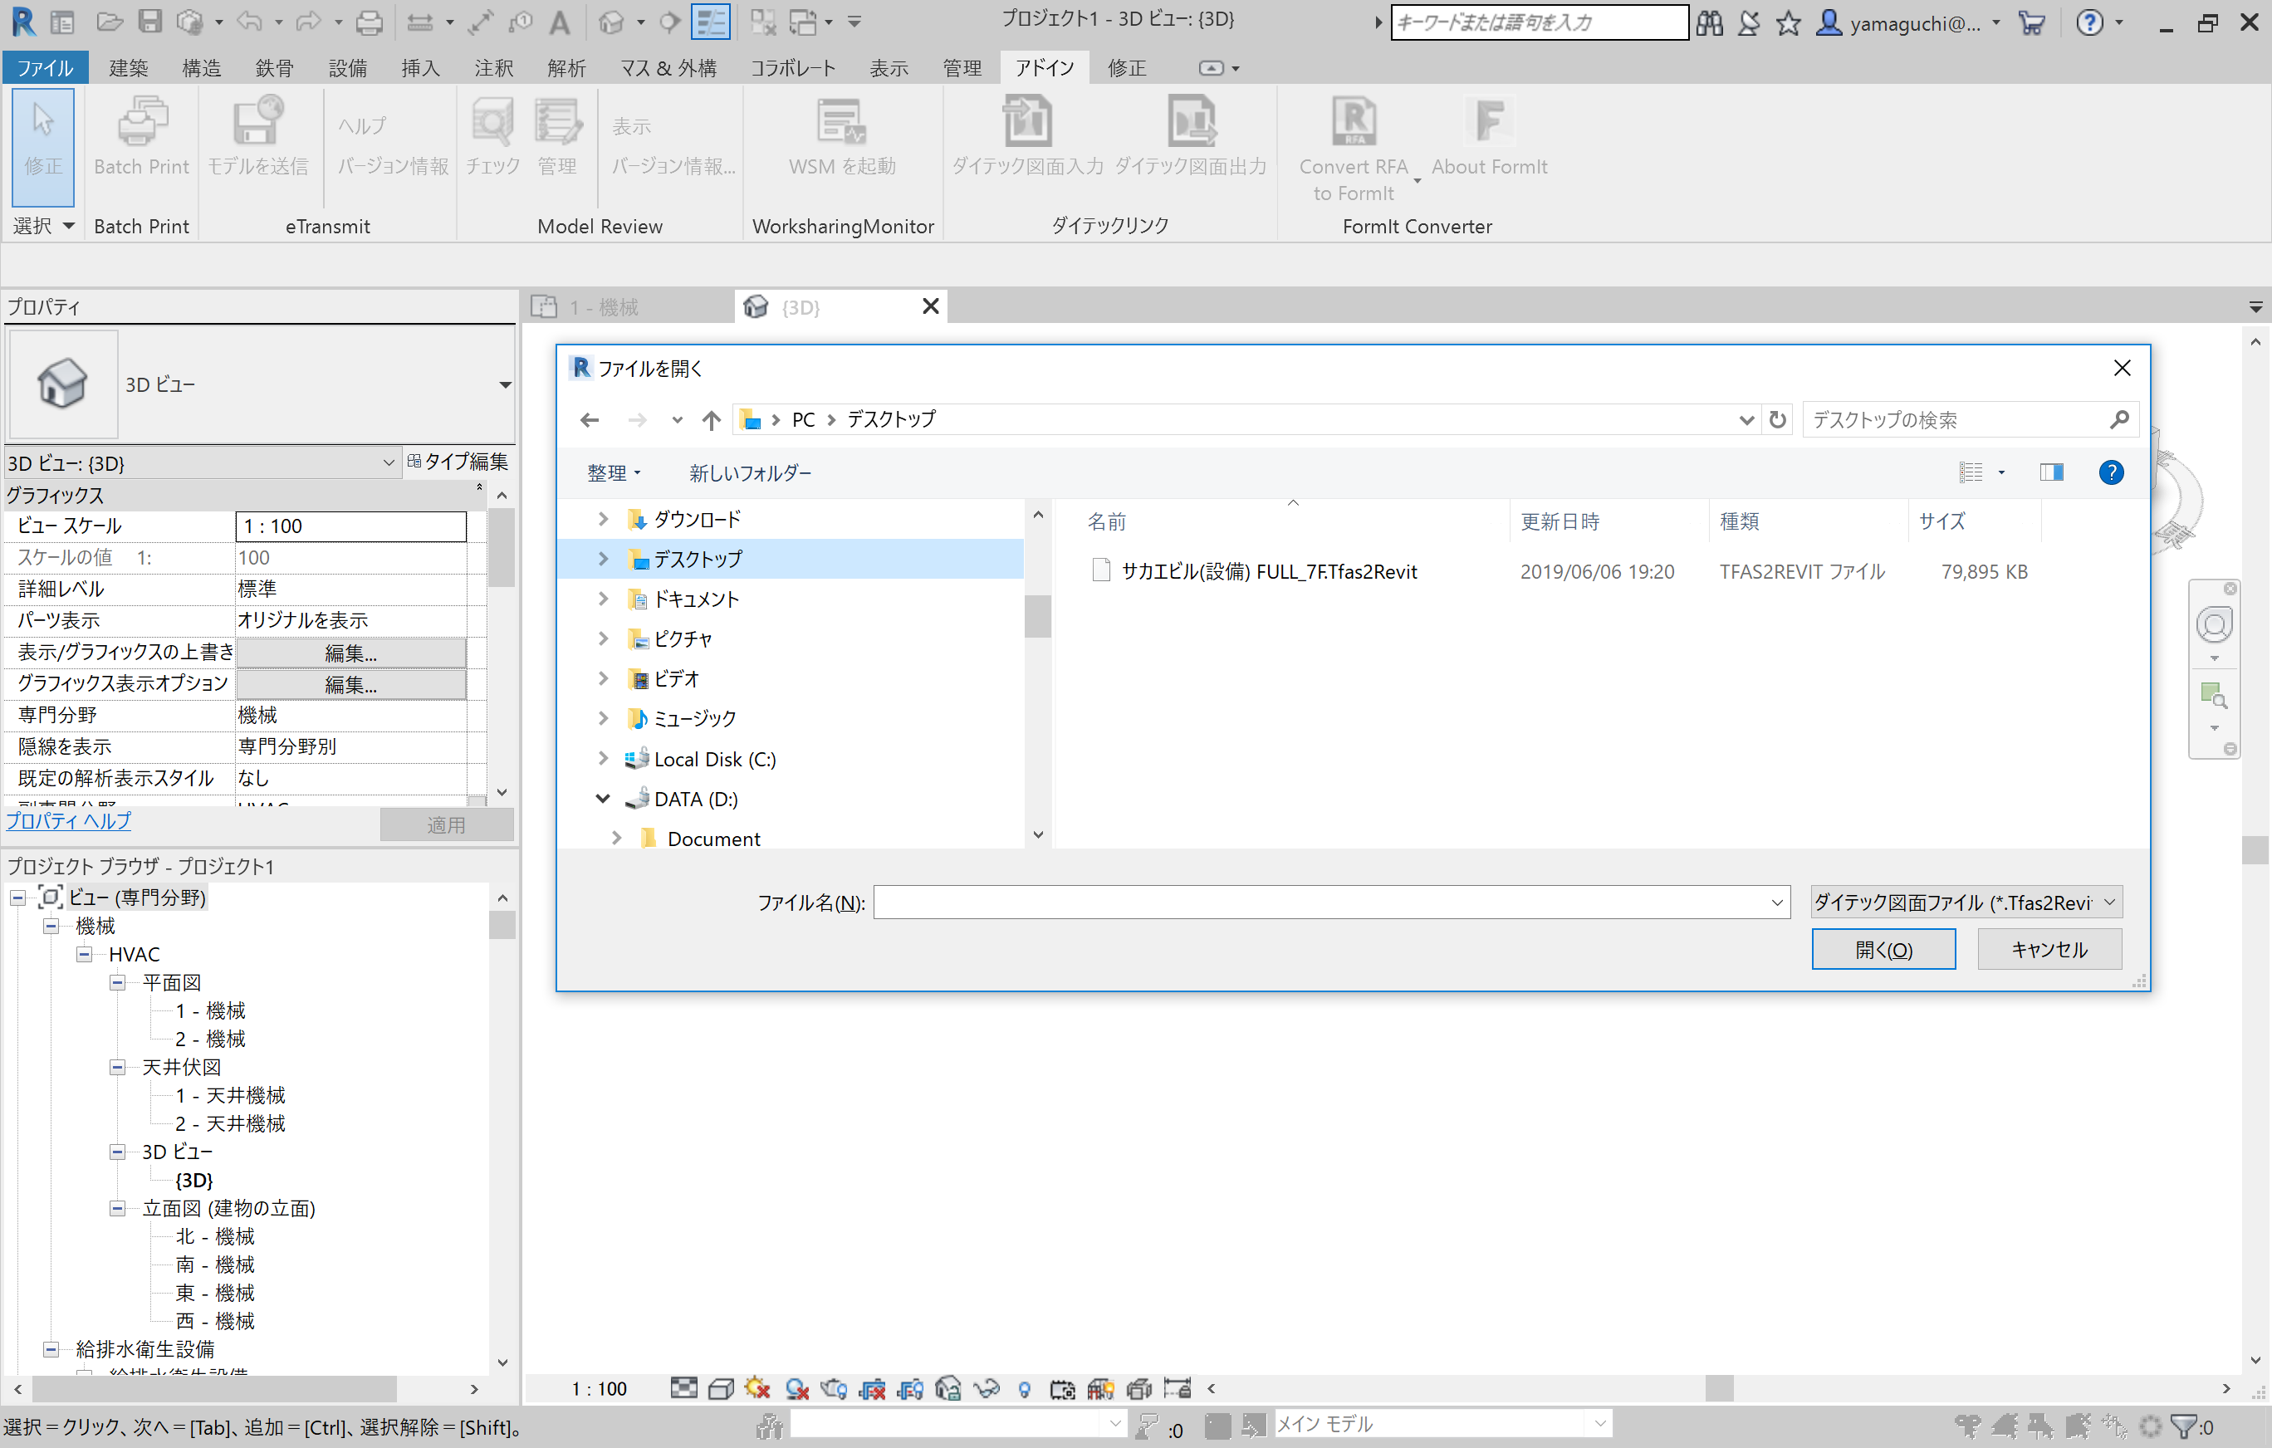This screenshot has height=1448, width=2272.
Task: Expand the Local Disk (C:) folder node
Action: 603,758
